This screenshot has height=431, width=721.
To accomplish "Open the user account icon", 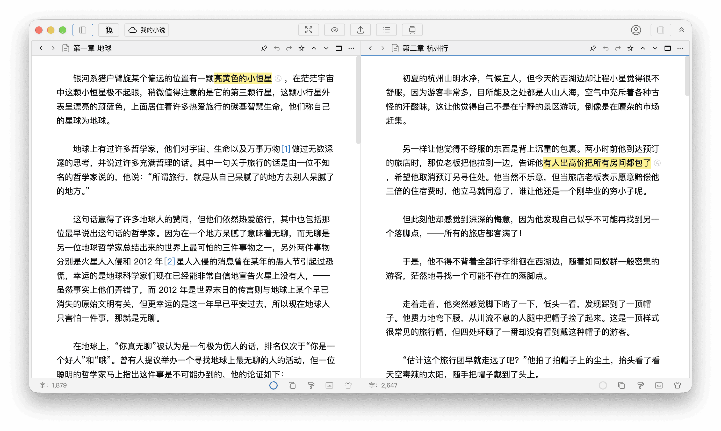I will pyautogui.click(x=636, y=30).
